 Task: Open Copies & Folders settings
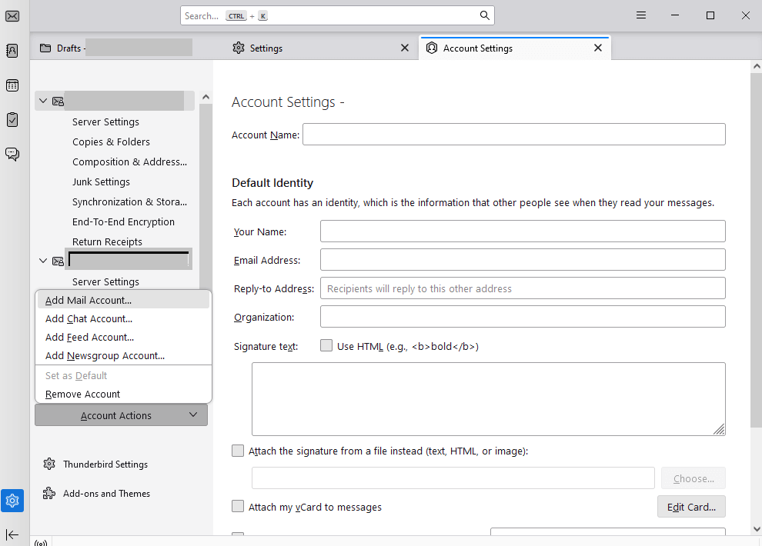pyautogui.click(x=111, y=141)
